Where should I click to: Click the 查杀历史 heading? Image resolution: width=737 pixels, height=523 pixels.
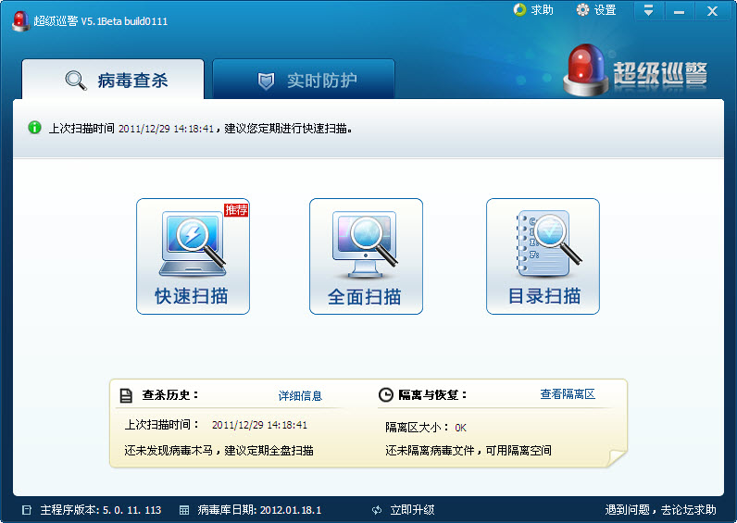pos(170,394)
